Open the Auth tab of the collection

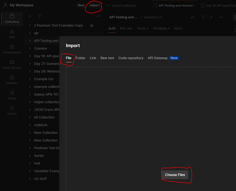112,28
